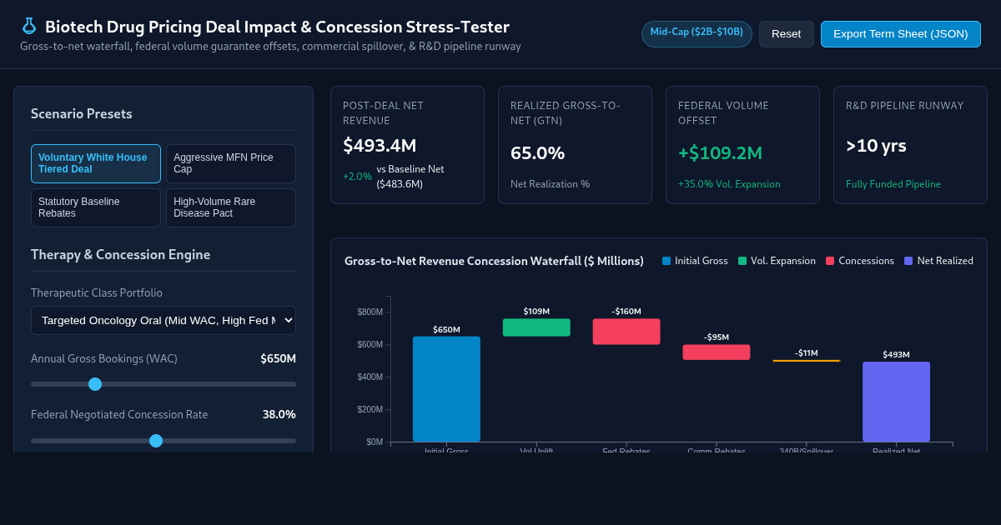This screenshot has height=525, width=1001.
Task: Adjust the Annual Gross Bookings (WAC) slider
Action: point(163,384)
